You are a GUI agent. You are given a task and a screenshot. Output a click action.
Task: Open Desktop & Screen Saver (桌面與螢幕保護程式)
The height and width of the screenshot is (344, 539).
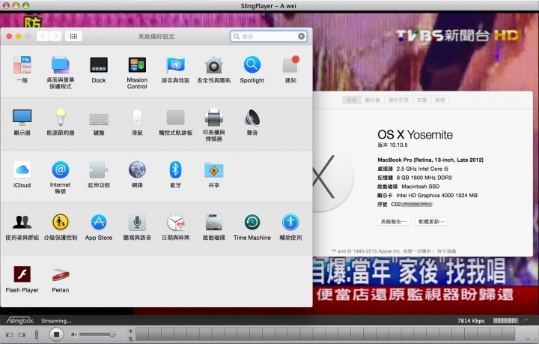coord(61,73)
